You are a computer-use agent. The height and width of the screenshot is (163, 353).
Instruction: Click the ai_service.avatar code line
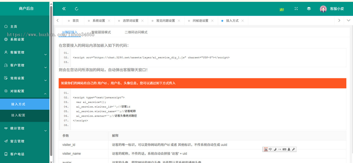[106, 116]
